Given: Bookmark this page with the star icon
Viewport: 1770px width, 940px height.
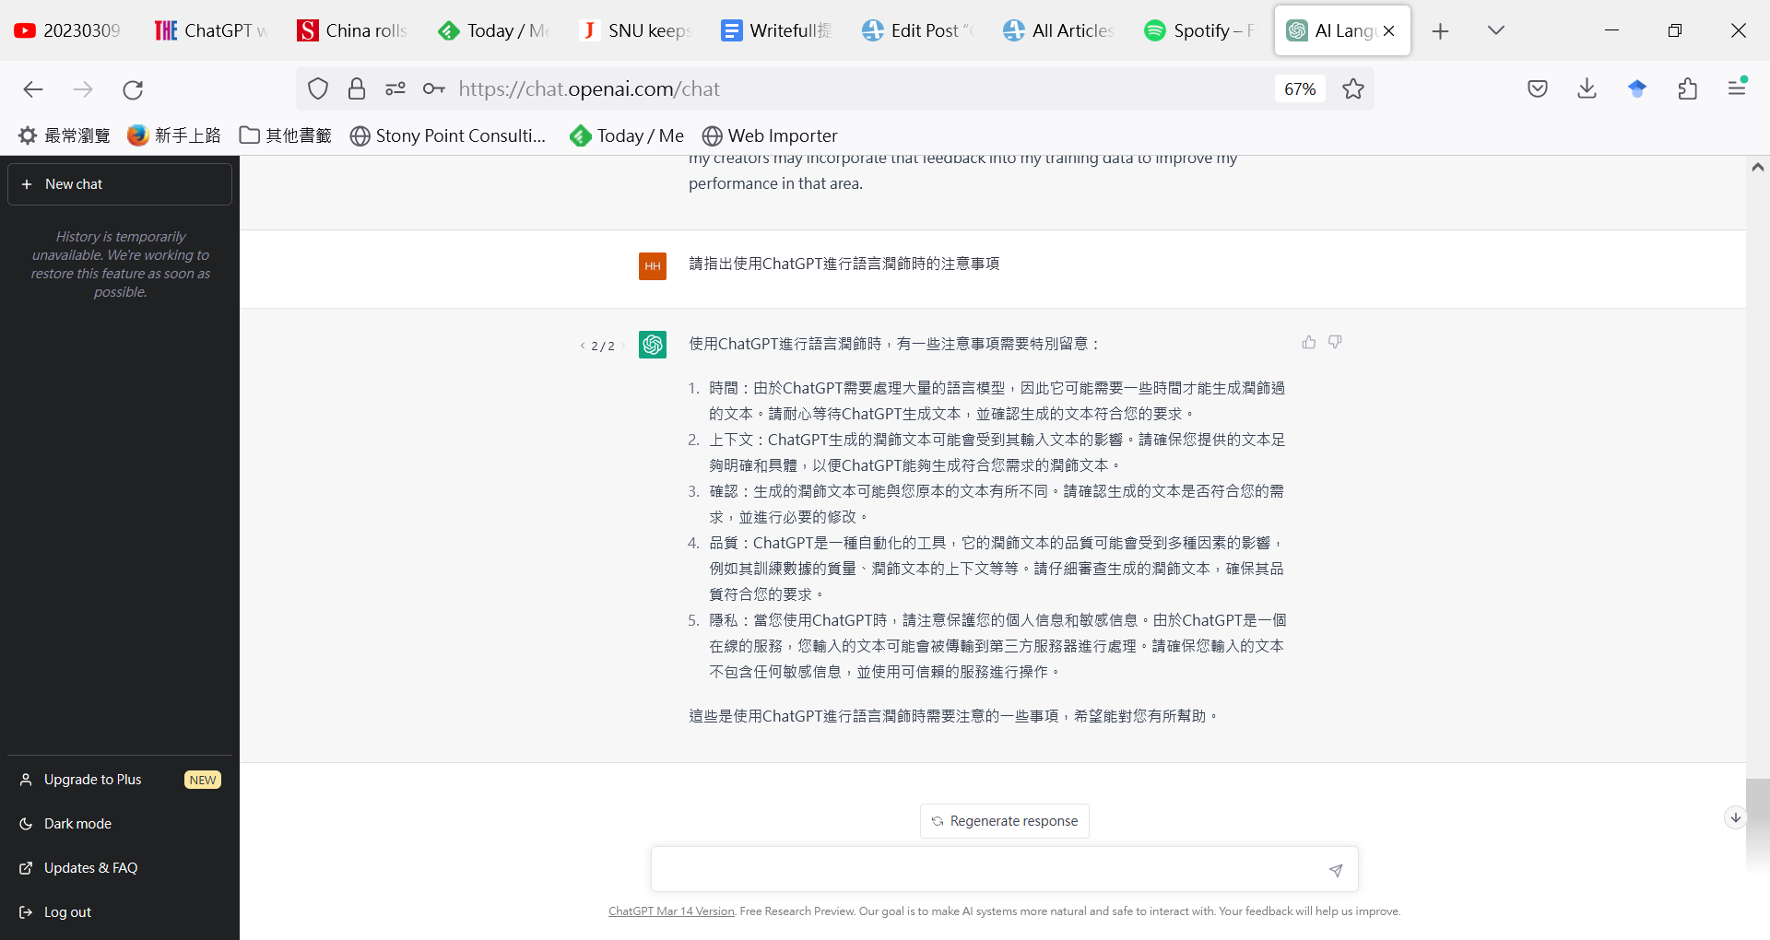Looking at the screenshot, I should pos(1352,89).
